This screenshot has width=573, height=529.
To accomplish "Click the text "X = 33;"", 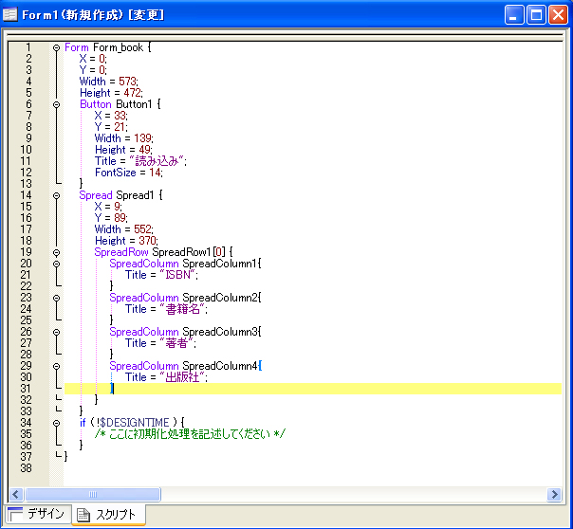I will tap(111, 116).
